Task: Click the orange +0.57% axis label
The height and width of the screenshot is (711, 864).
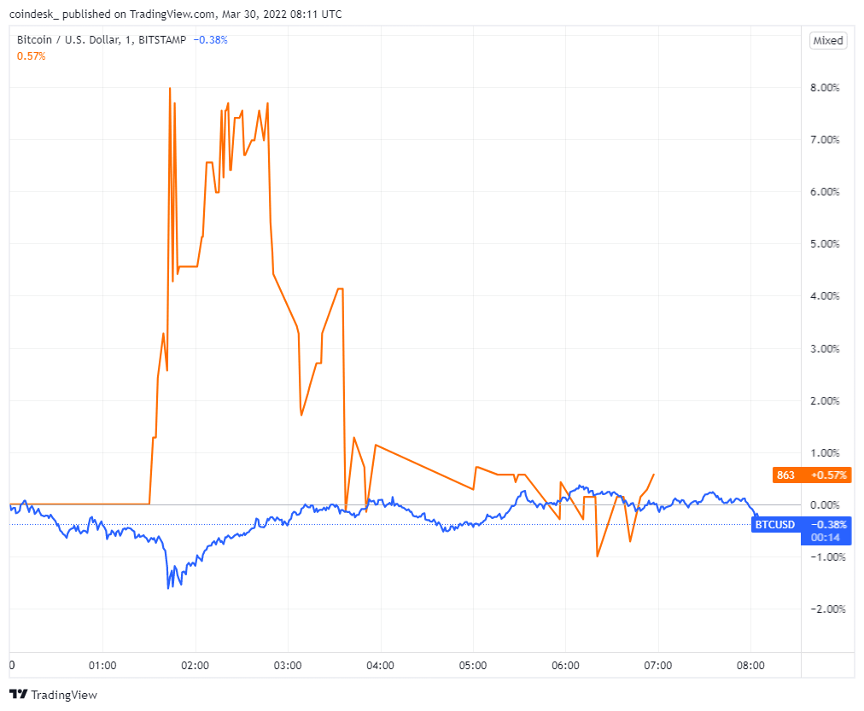Action: (x=826, y=475)
